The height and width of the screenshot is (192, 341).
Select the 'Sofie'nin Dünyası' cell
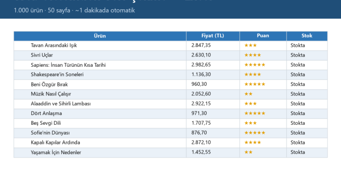[100, 133]
